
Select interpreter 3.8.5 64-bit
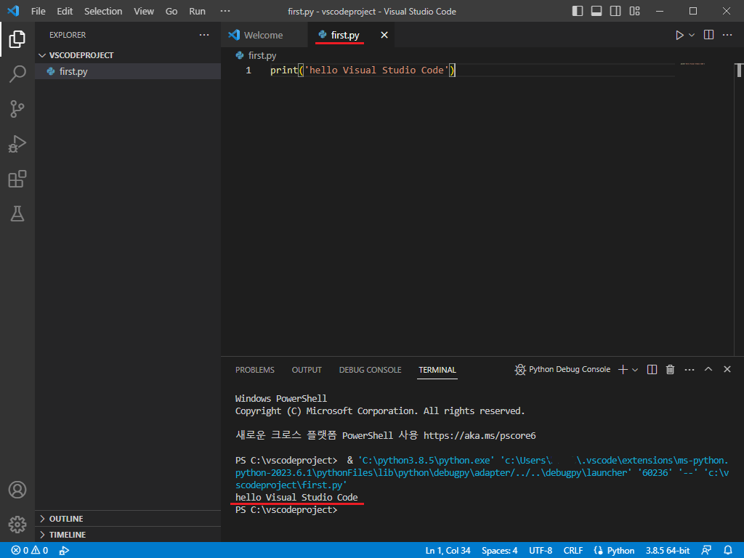tap(668, 551)
